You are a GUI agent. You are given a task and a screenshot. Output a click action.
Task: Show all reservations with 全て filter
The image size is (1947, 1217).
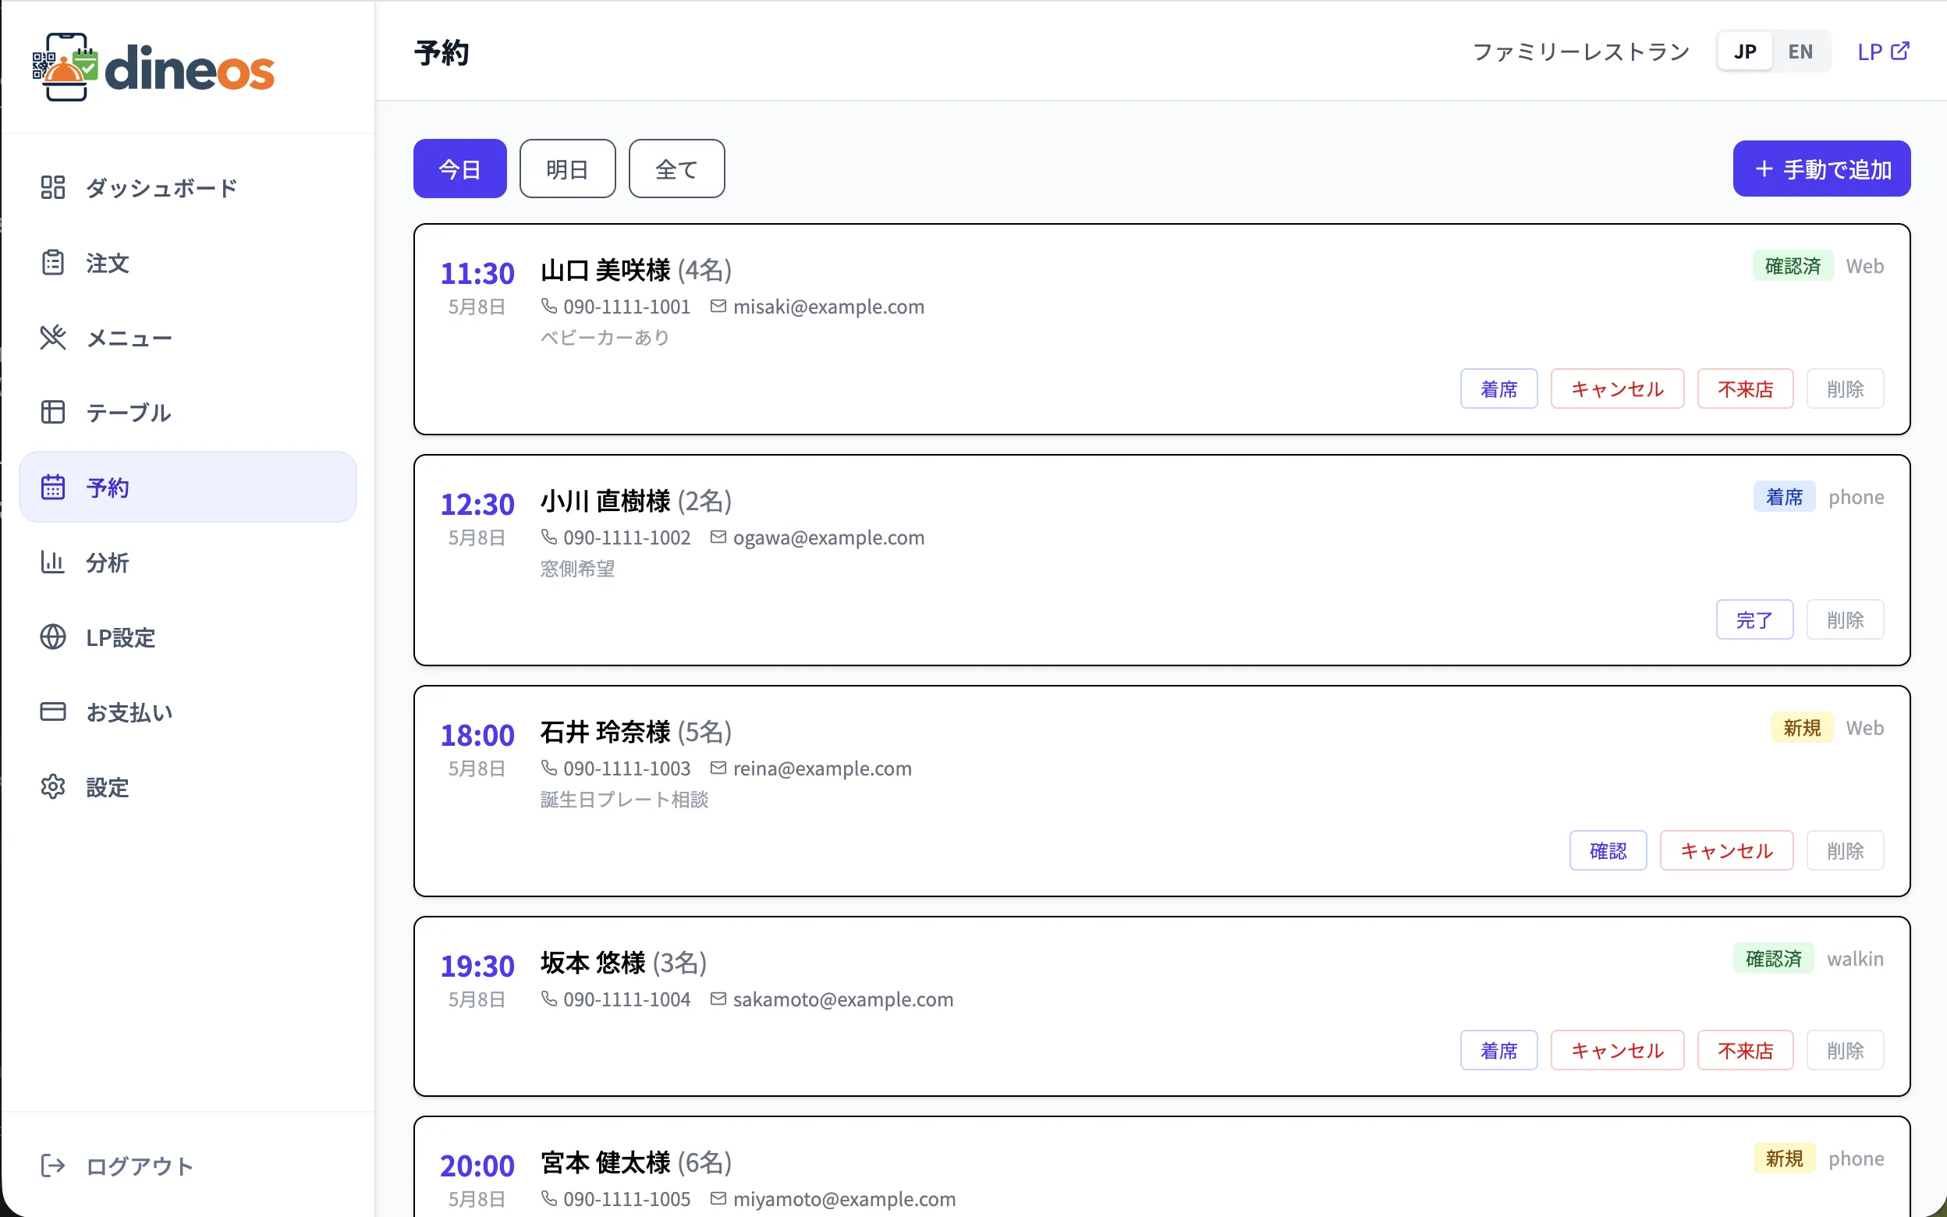(676, 169)
